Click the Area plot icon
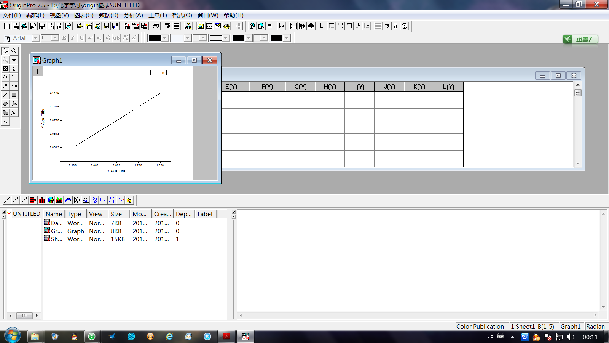Screen dimensions: 609x343 pos(59,200)
